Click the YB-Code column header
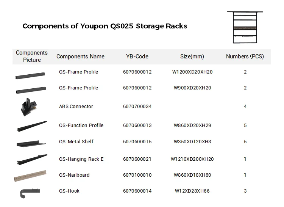The width and height of the screenshot is (284, 207). click(x=137, y=56)
